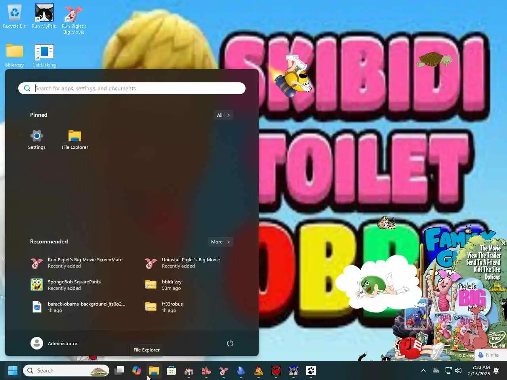Open the Administrator account menu

pyautogui.click(x=54, y=343)
